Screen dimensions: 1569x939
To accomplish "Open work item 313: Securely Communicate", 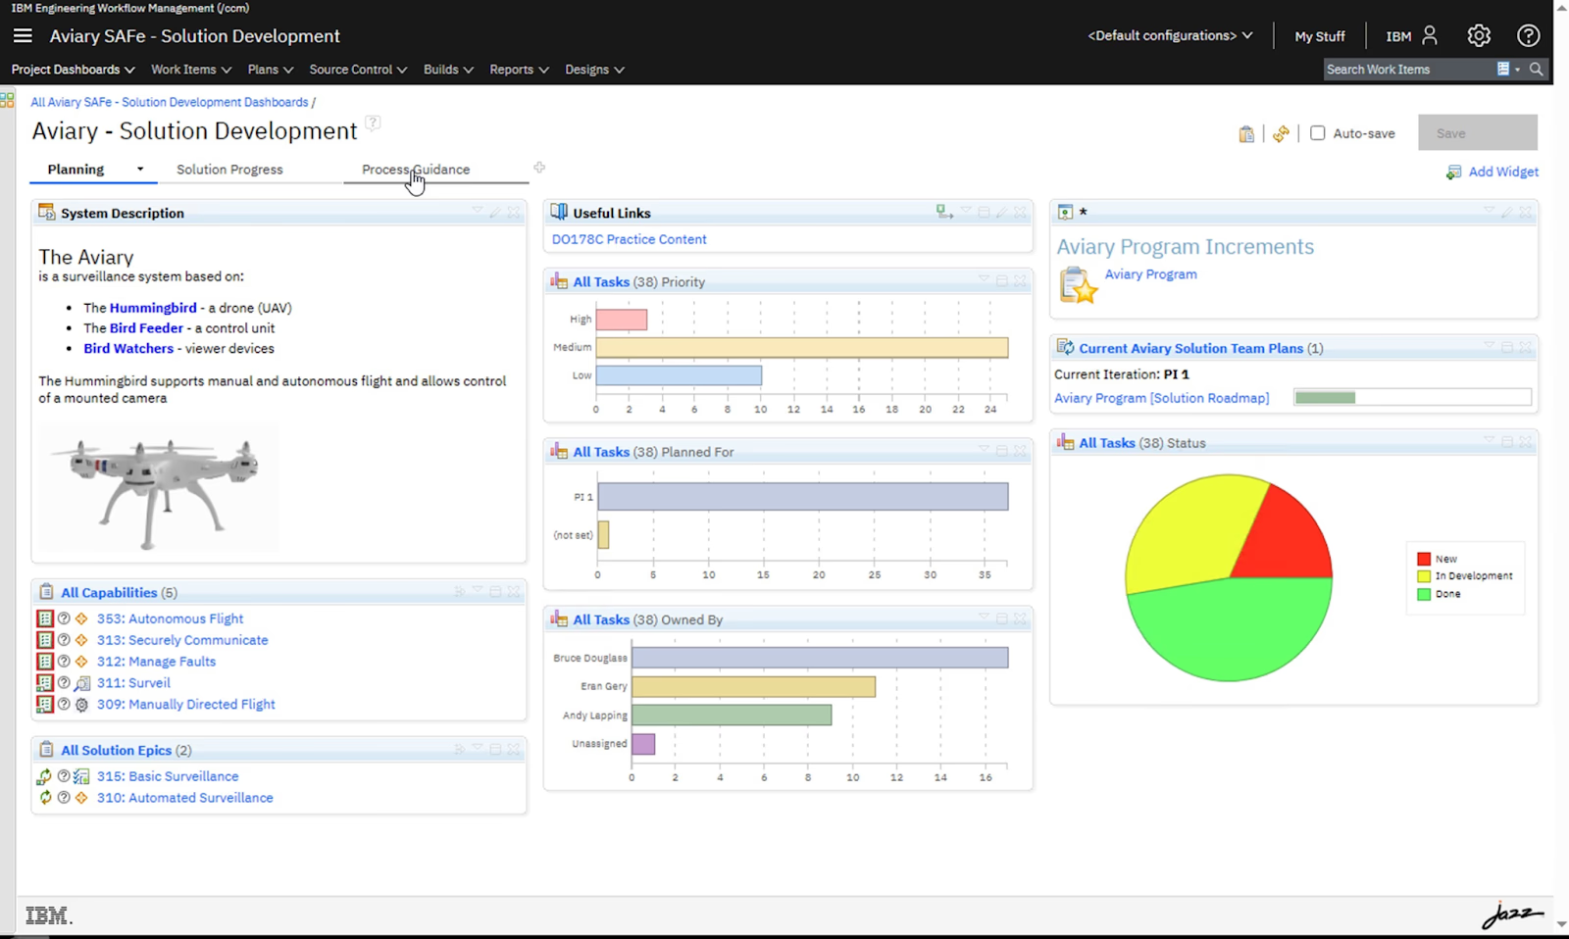I will [x=182, y=640].
